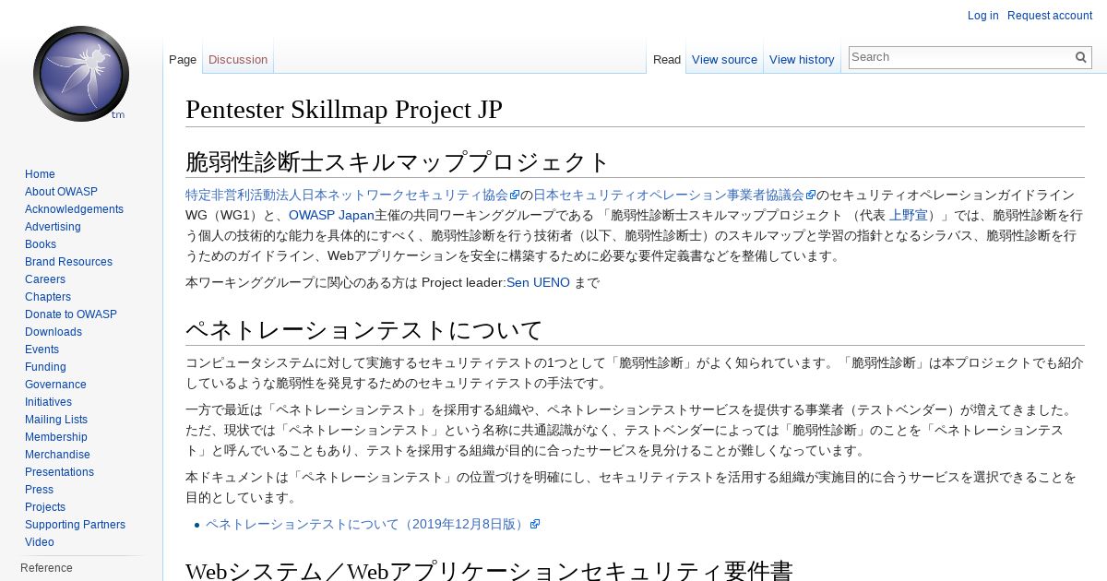
Task: Open Funding sidebar link
Action: 45,367
